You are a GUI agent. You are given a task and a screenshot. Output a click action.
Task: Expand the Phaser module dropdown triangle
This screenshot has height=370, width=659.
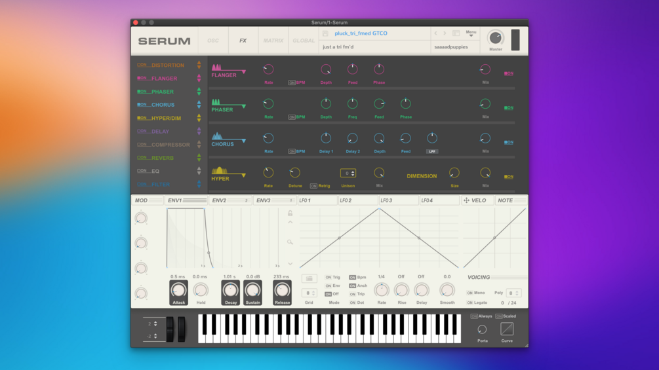tap(243, 107)
